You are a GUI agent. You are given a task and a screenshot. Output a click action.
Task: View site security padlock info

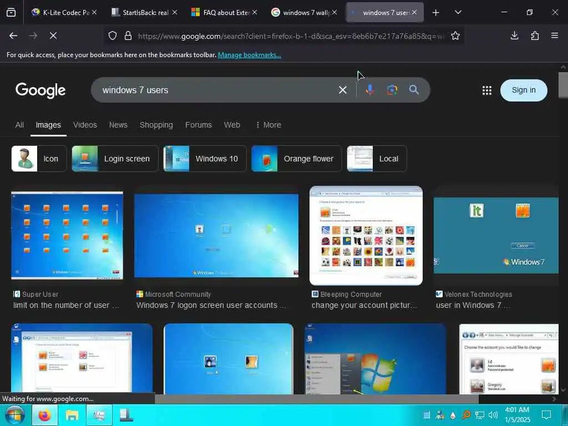tap(128, 36)
